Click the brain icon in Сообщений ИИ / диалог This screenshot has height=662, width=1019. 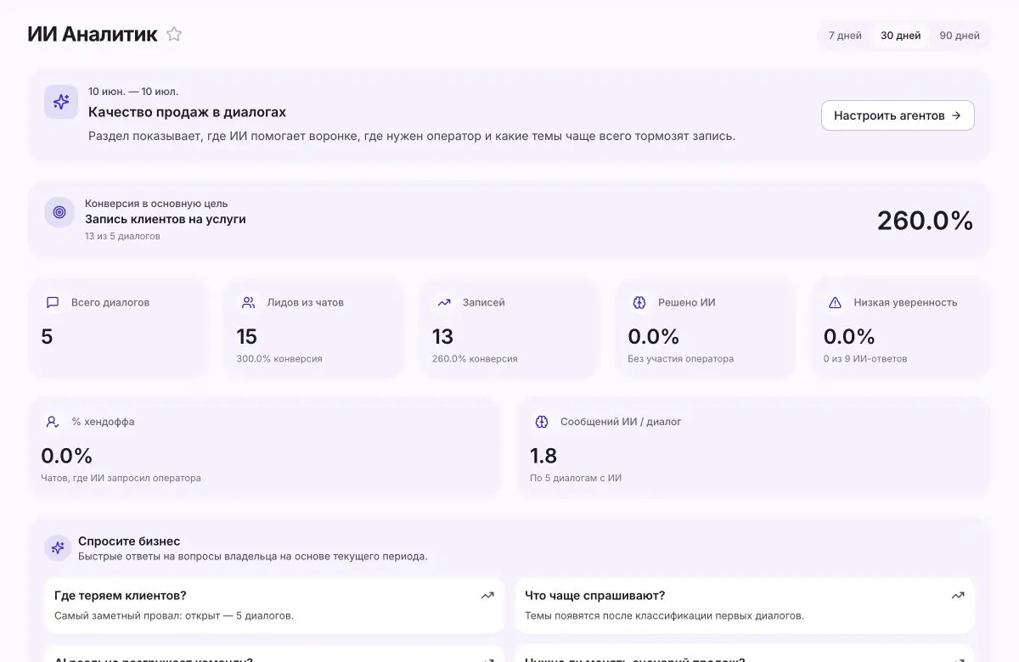point(542,422)
